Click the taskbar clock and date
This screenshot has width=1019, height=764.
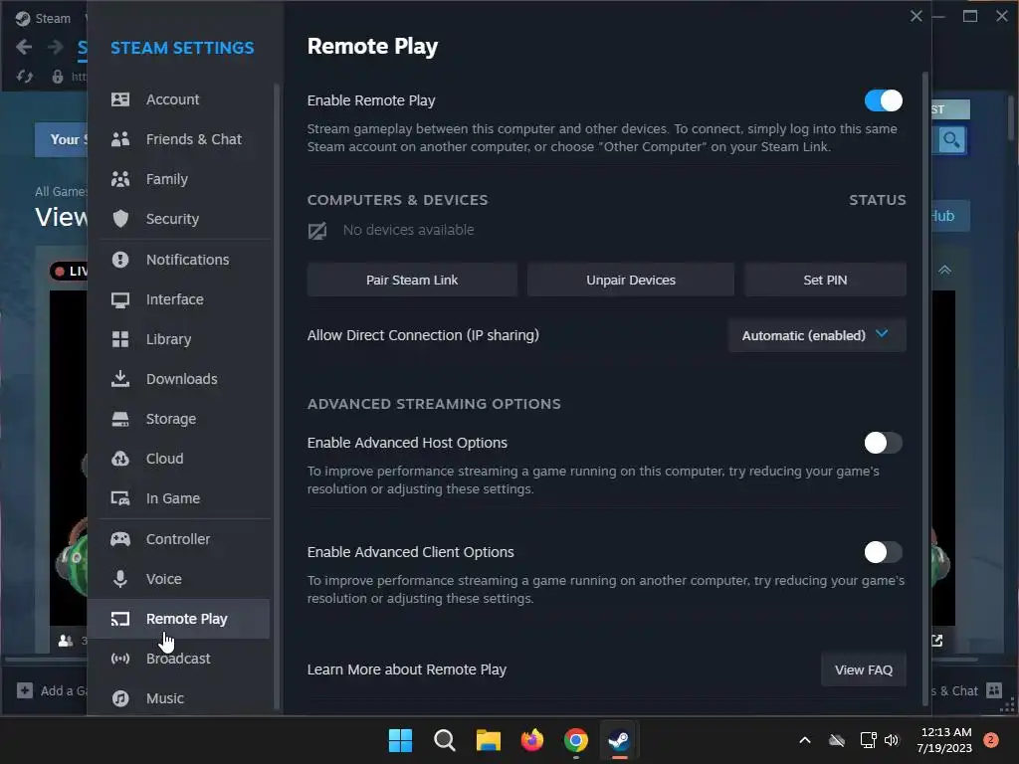pyautogui.click(x=945, y=740)
